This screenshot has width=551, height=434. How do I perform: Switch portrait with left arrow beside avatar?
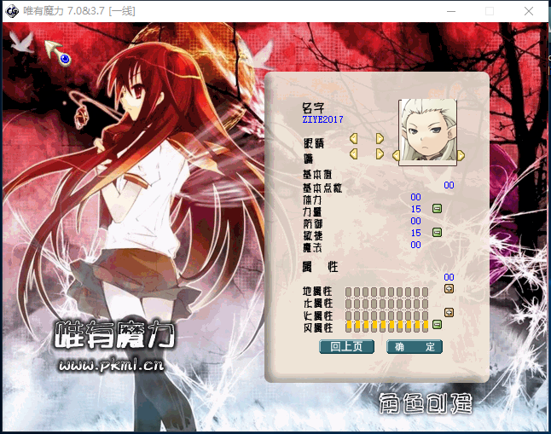[x=396, y=155]
